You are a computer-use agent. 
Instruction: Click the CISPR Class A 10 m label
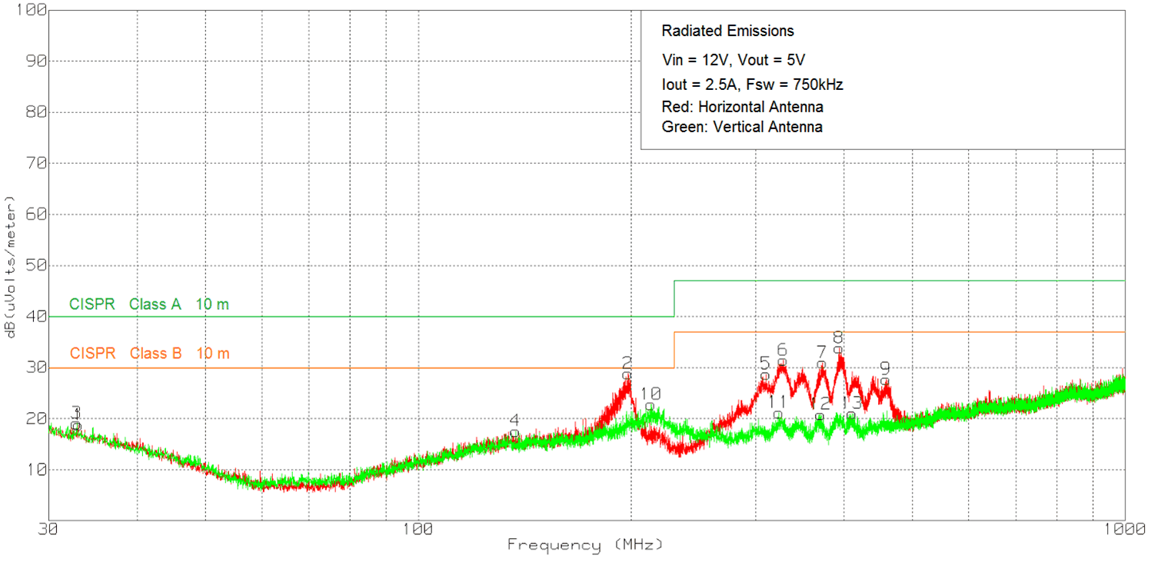pos(148,304)
